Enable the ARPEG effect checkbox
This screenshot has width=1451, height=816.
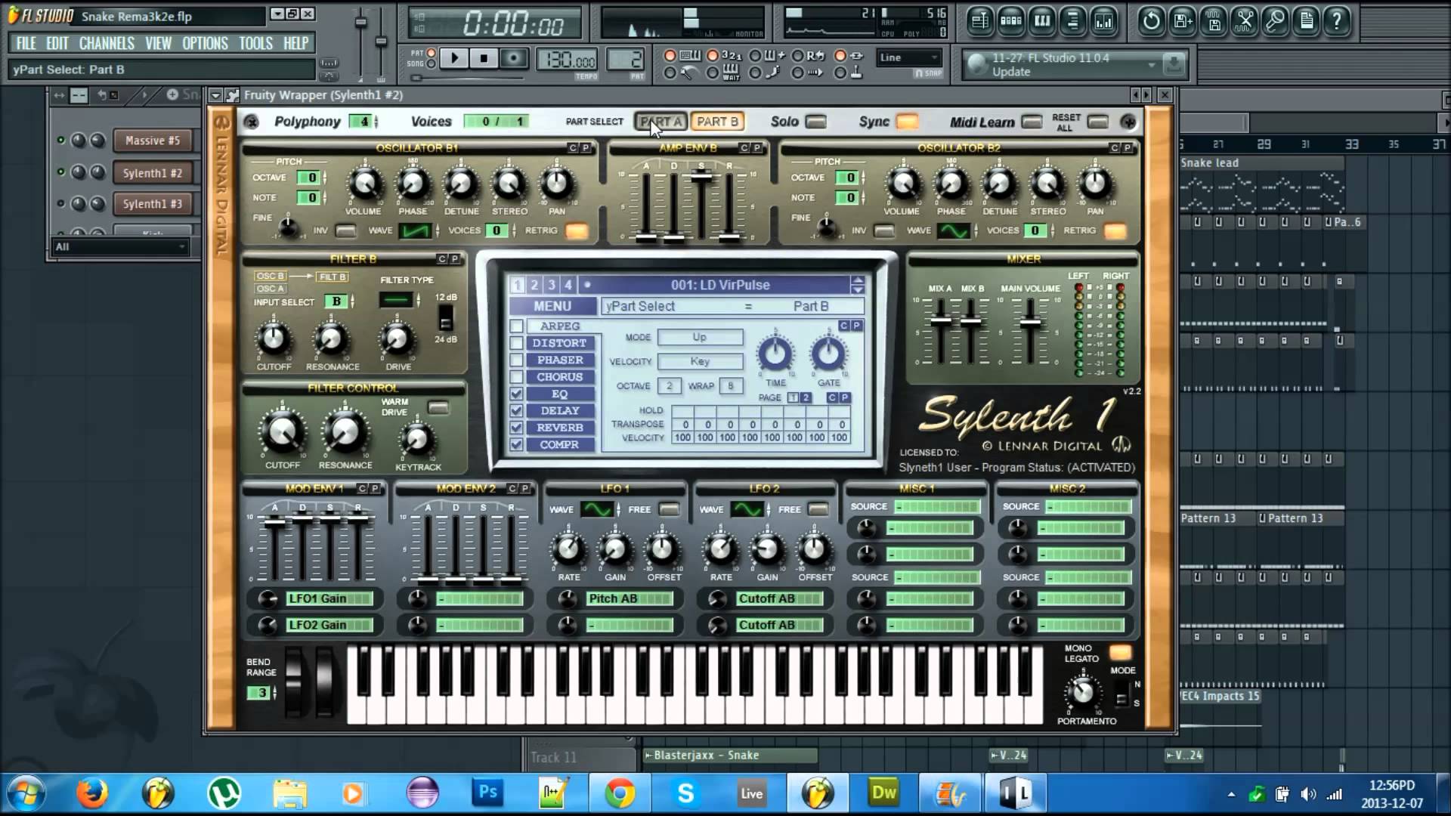point(517,326)
